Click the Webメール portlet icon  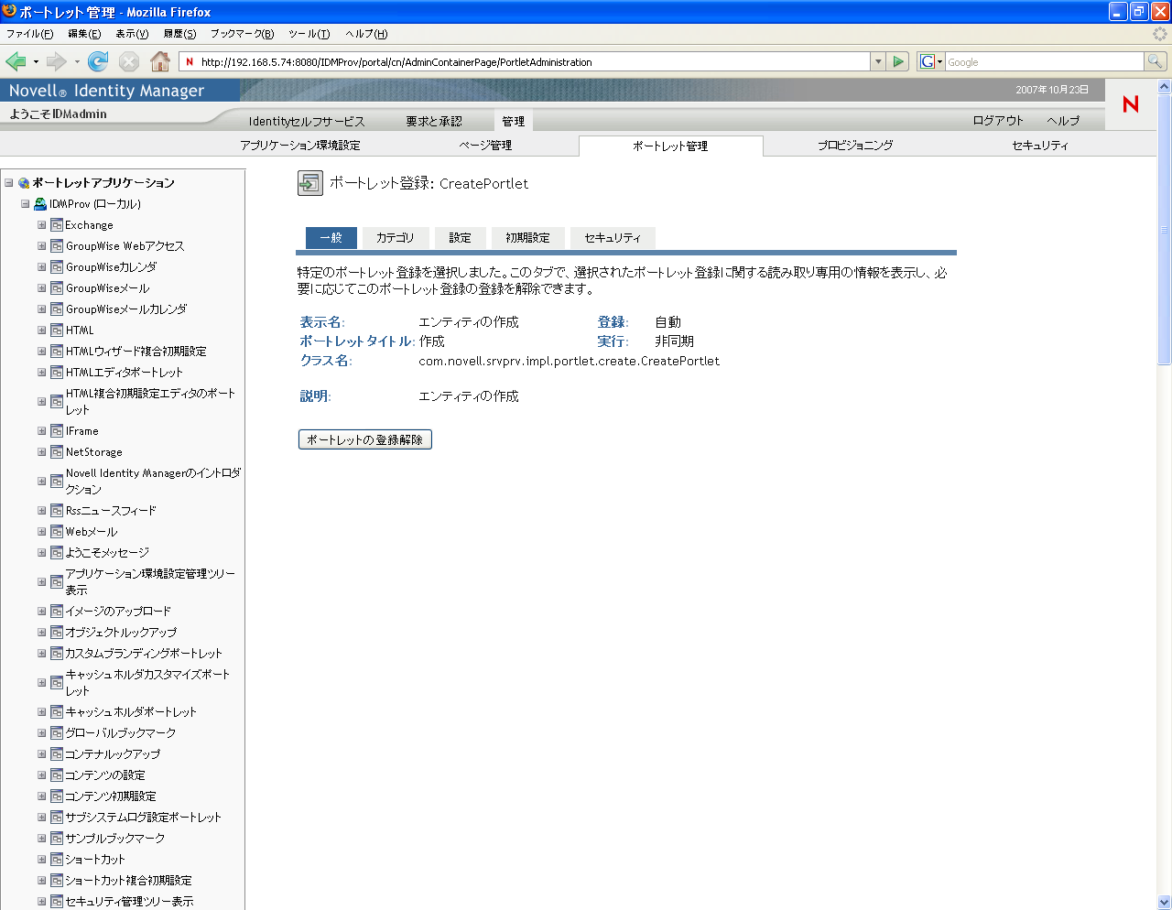[x=57, y=532]
